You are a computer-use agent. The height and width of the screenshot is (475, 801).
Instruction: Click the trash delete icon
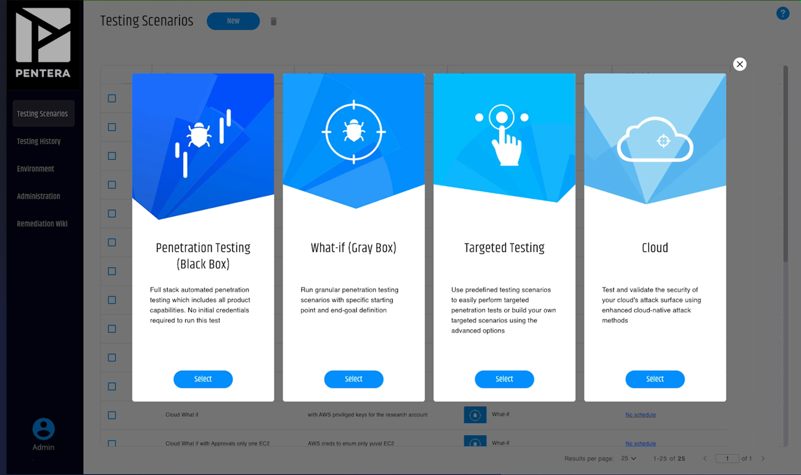[x=273, y=21]
